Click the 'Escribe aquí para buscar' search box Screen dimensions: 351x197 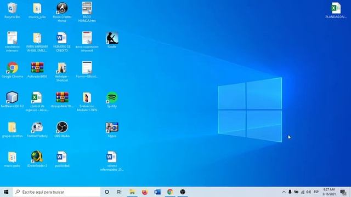(56, 192)
